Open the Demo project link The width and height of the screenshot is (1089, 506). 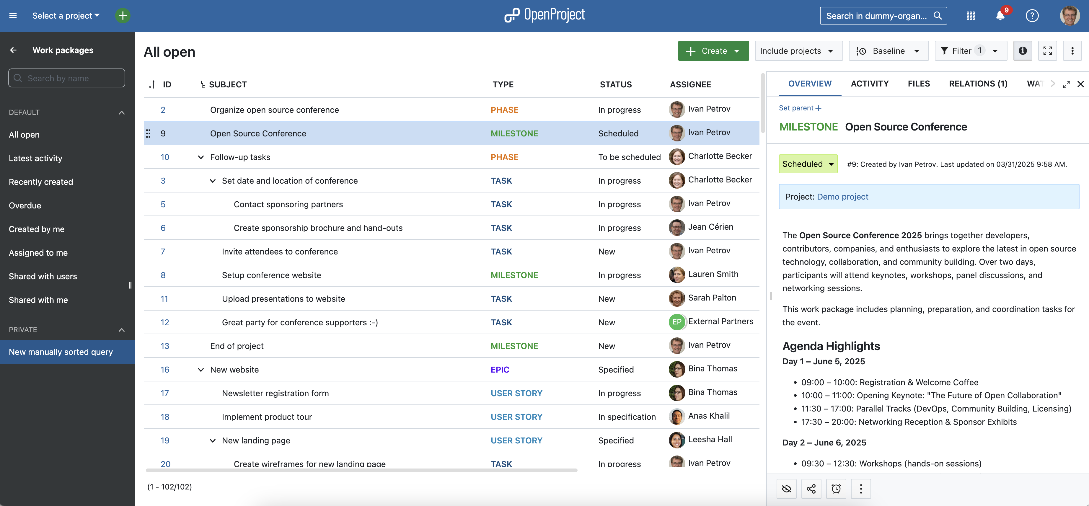[x=842, y=197]
